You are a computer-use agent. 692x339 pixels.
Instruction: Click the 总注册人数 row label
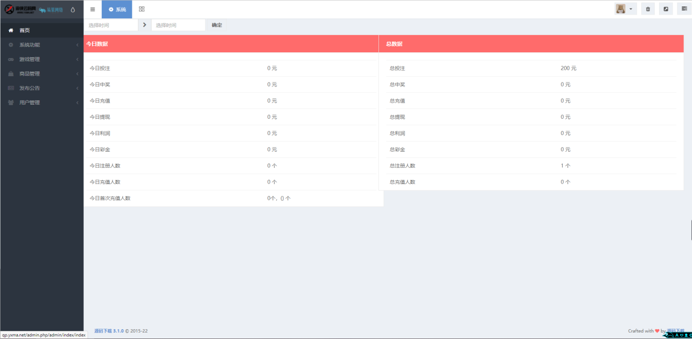[x=403, y=166]
